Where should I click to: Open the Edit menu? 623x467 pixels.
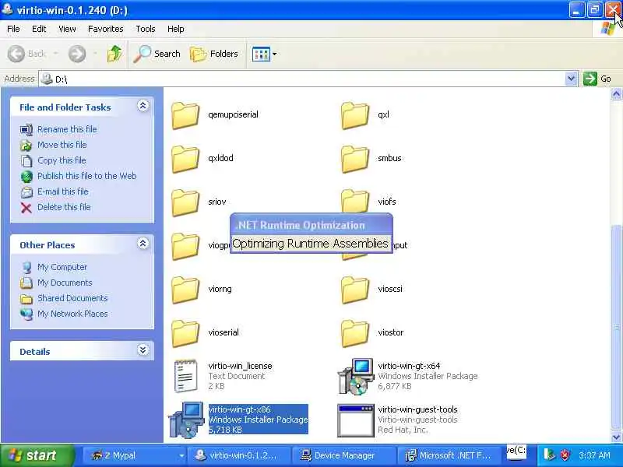[39, 29]
